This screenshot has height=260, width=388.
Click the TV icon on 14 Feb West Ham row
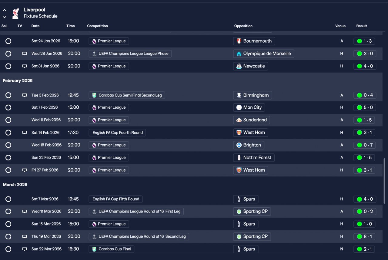pos(25,133)
